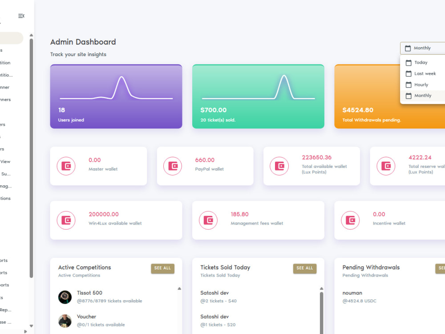Click the $4524.80 withdrawals pending amount

coord(358,110)
